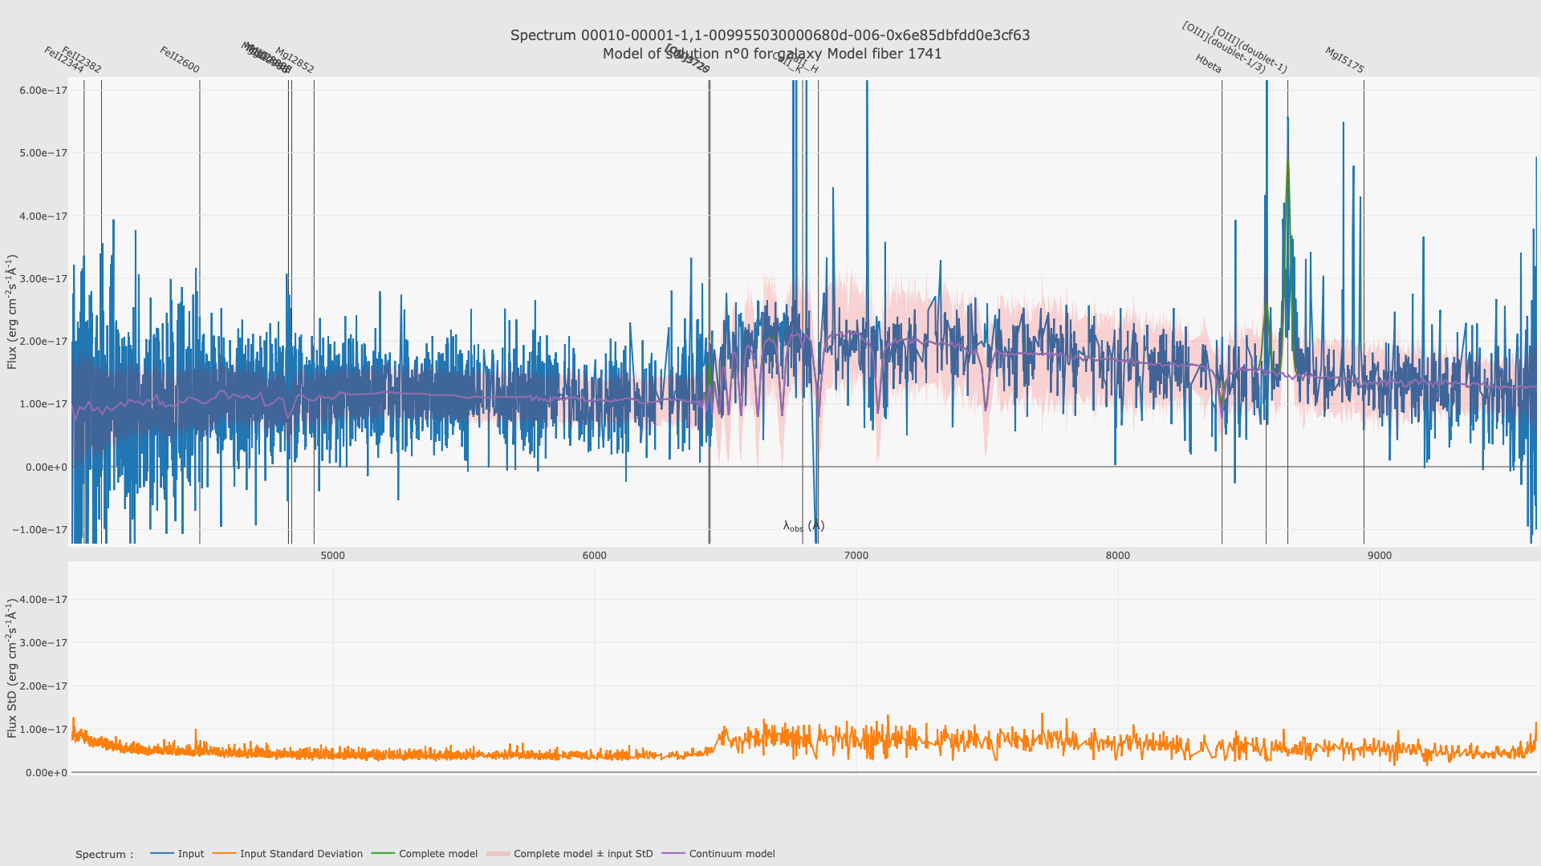Click the 6.00e−17 flux tick label
This screenshot has height=866, width=1541.
click(43, 91)
